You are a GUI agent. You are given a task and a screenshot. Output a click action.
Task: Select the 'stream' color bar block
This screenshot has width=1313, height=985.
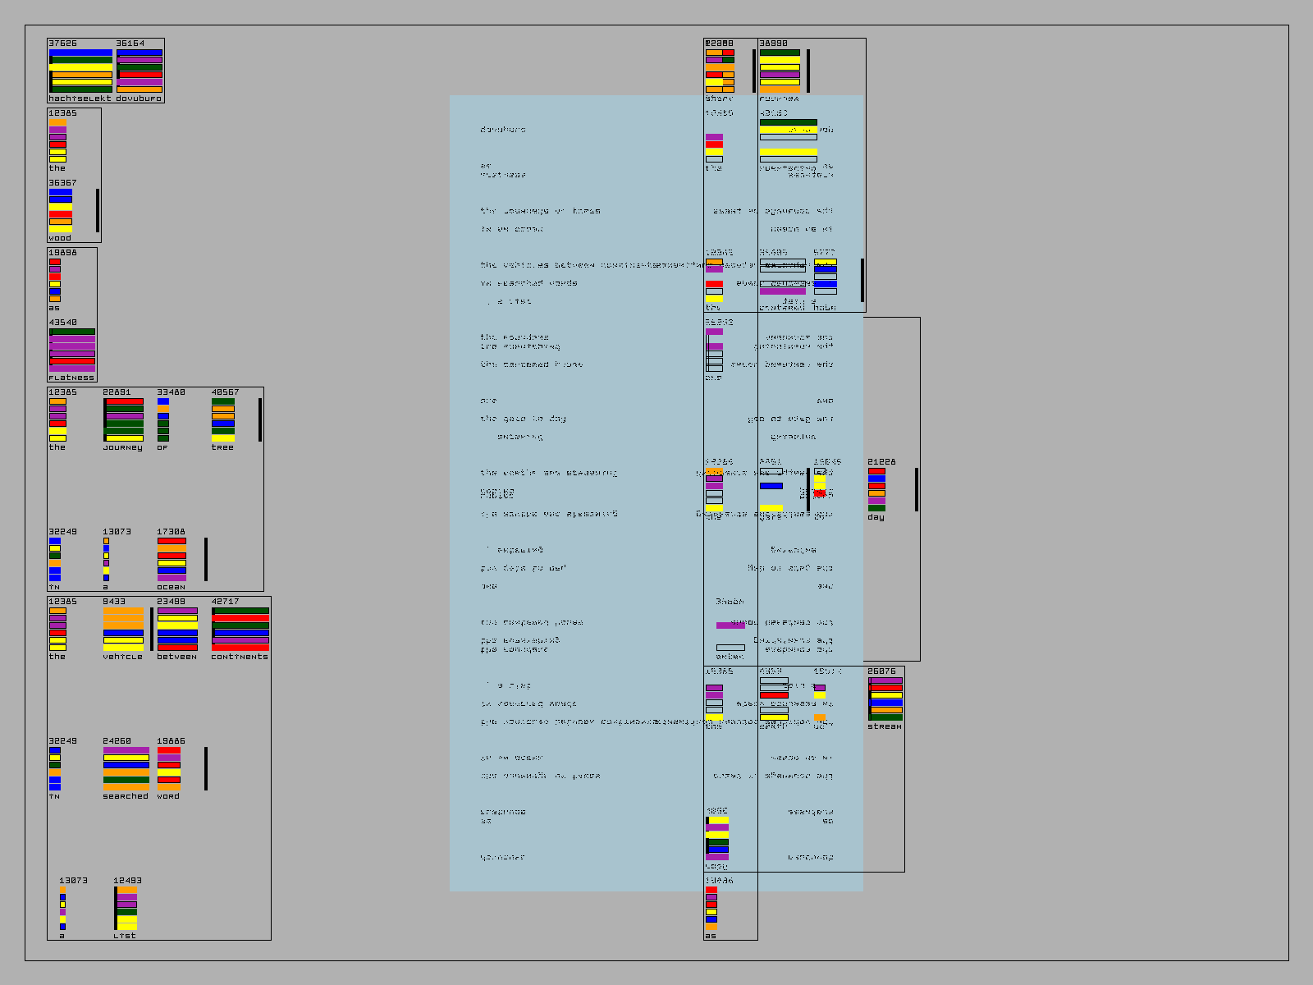point(885,699)
